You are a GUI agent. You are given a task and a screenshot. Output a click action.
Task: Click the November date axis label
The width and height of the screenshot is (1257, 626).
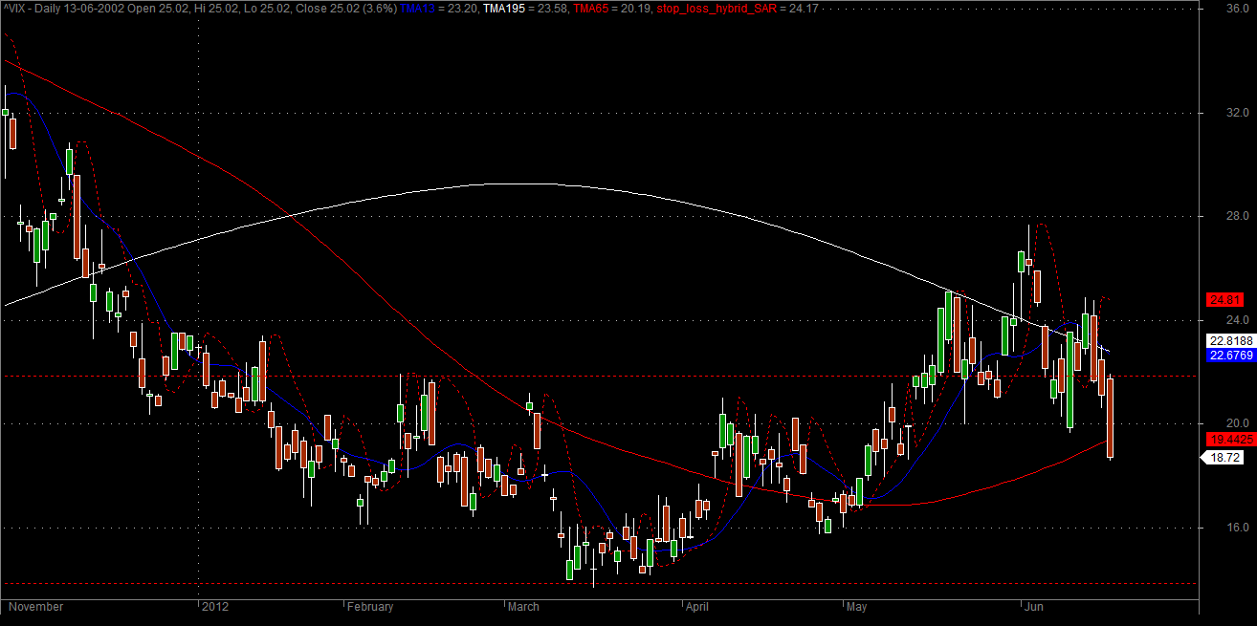click(37, 607)
